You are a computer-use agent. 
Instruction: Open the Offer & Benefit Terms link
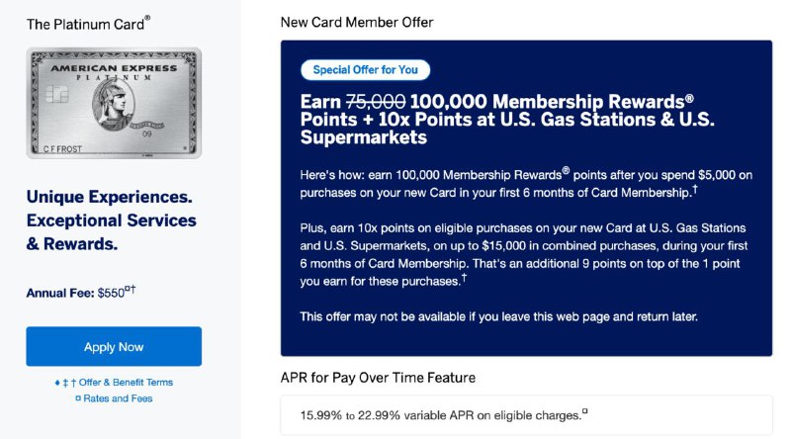[126, 383]
